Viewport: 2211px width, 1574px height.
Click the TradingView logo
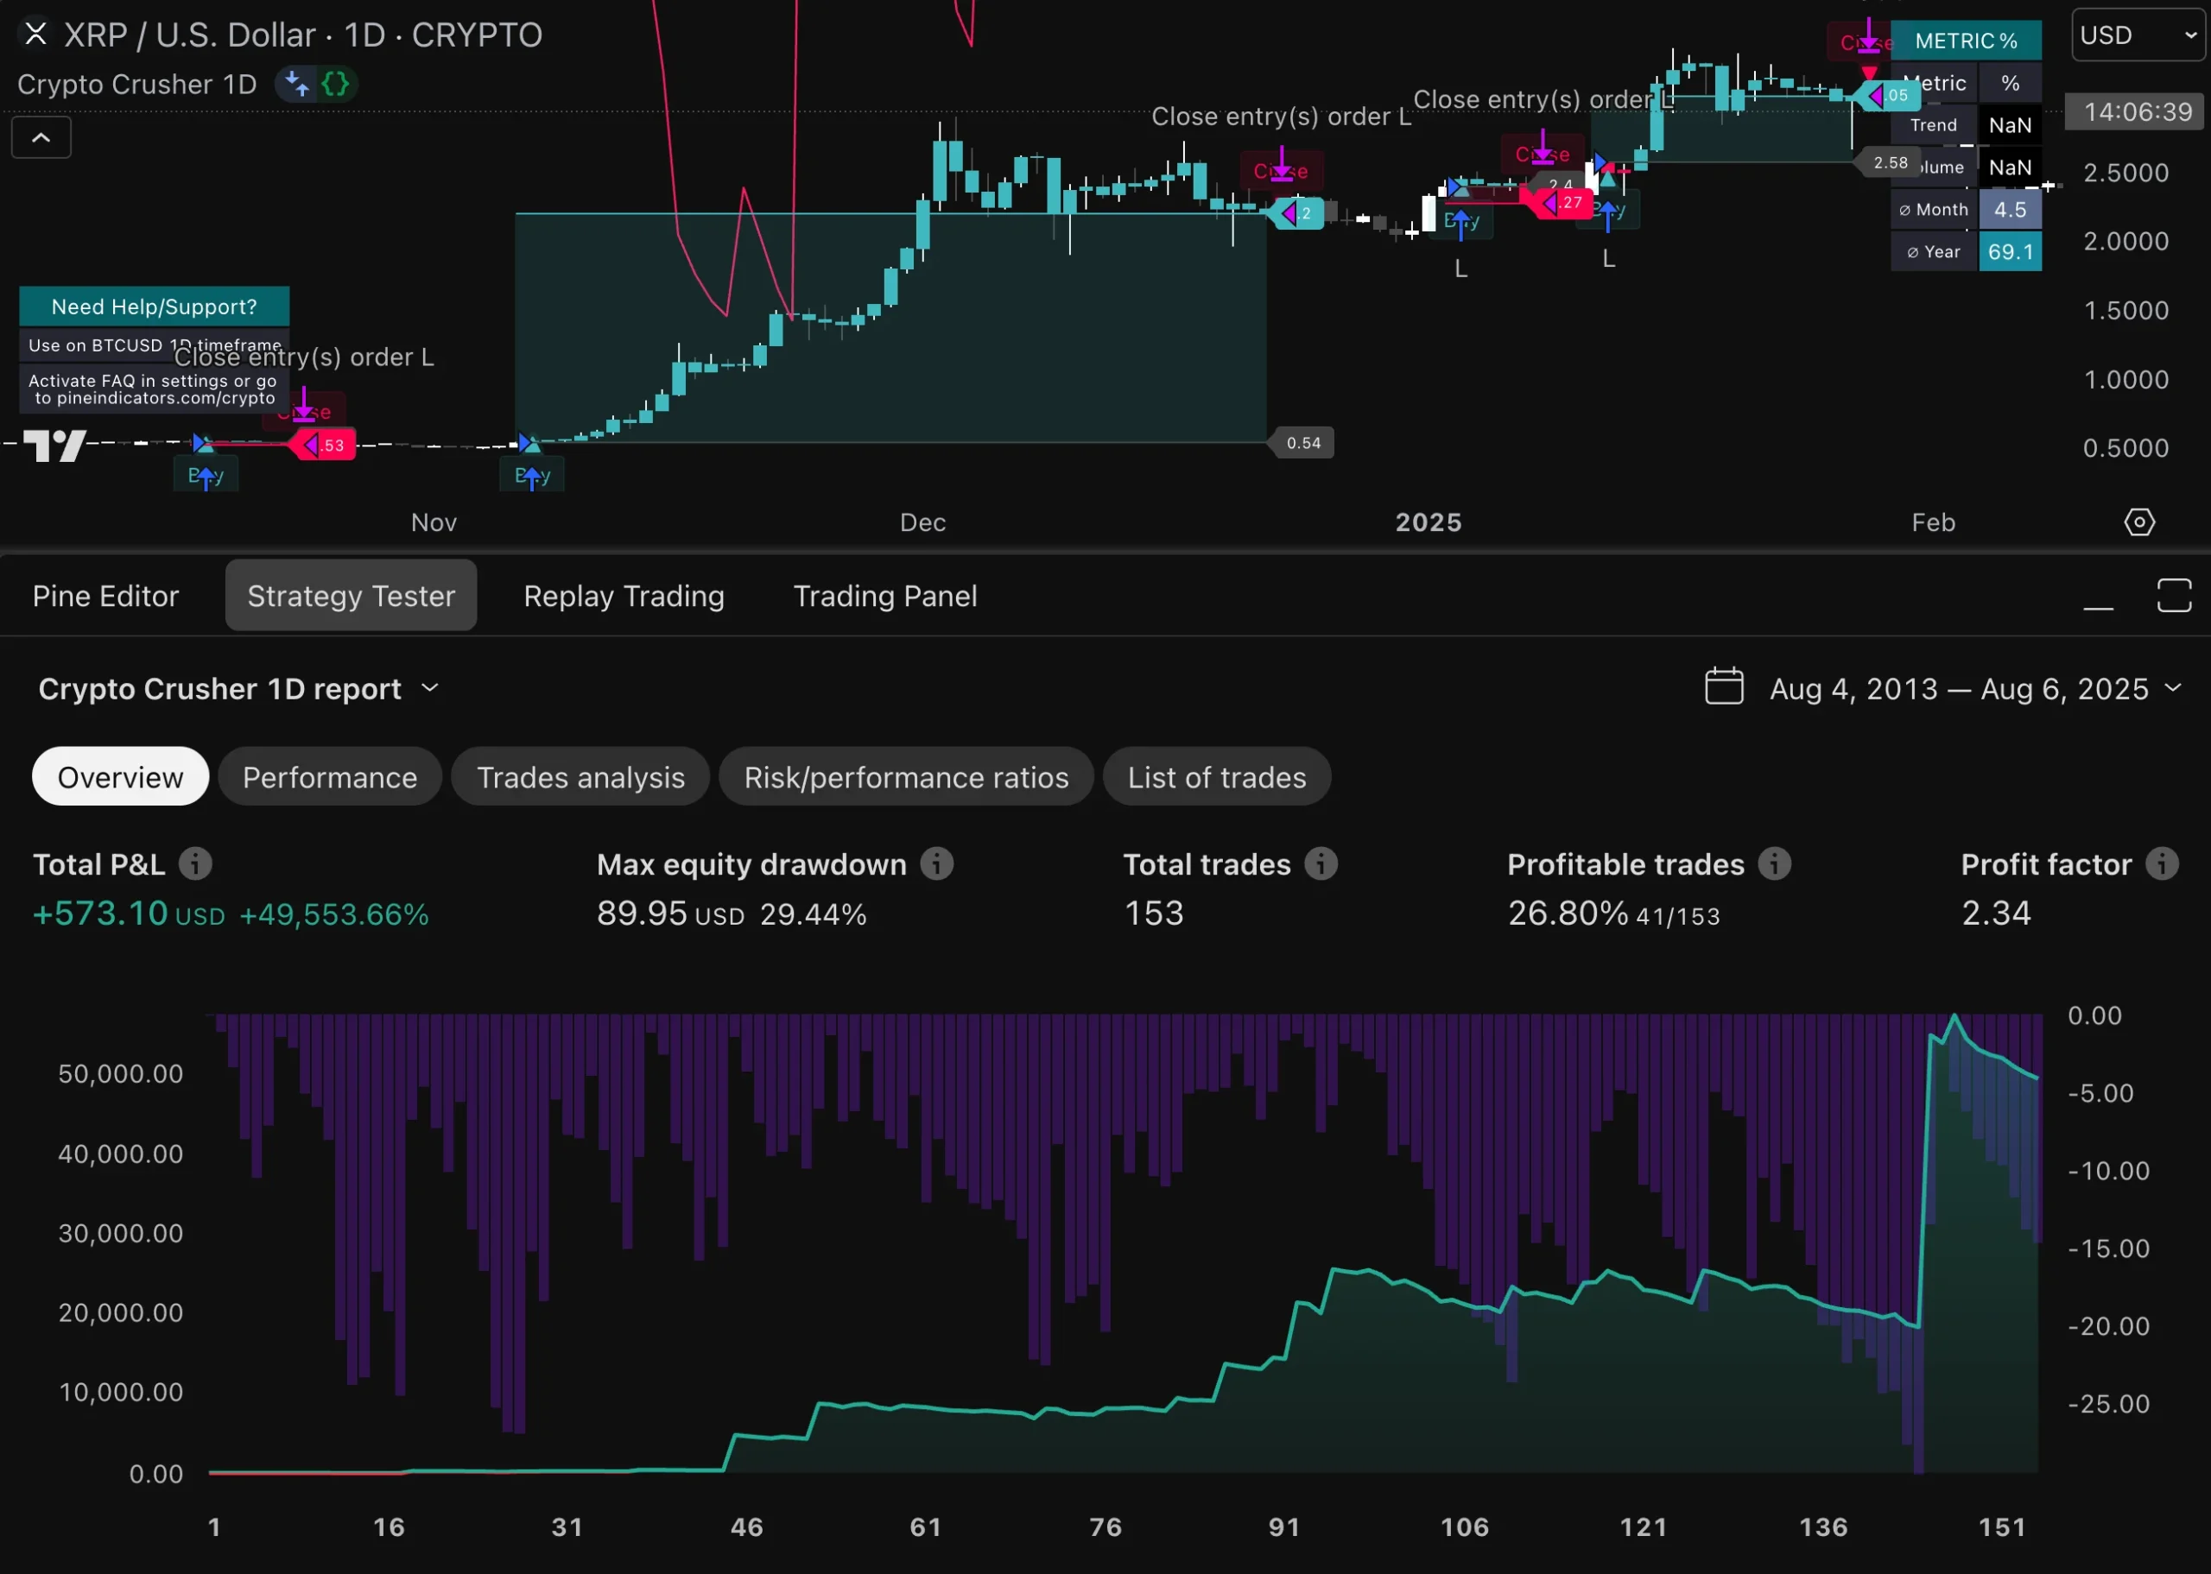(x=54, y=446)
